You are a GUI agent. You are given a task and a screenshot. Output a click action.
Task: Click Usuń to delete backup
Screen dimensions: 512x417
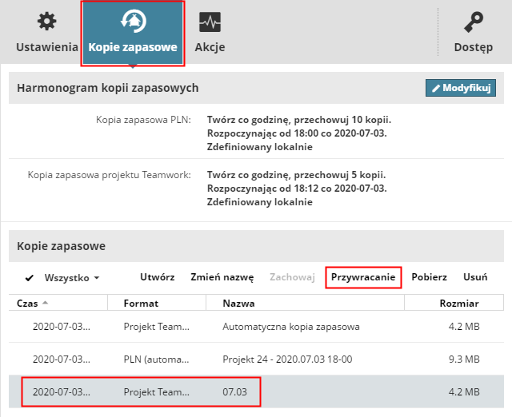coord(475,277)
